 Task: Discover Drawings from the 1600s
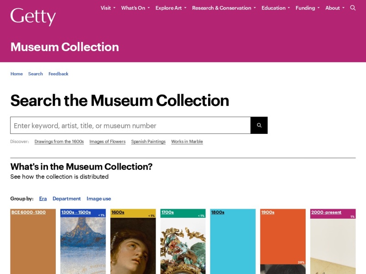(59, 142)
